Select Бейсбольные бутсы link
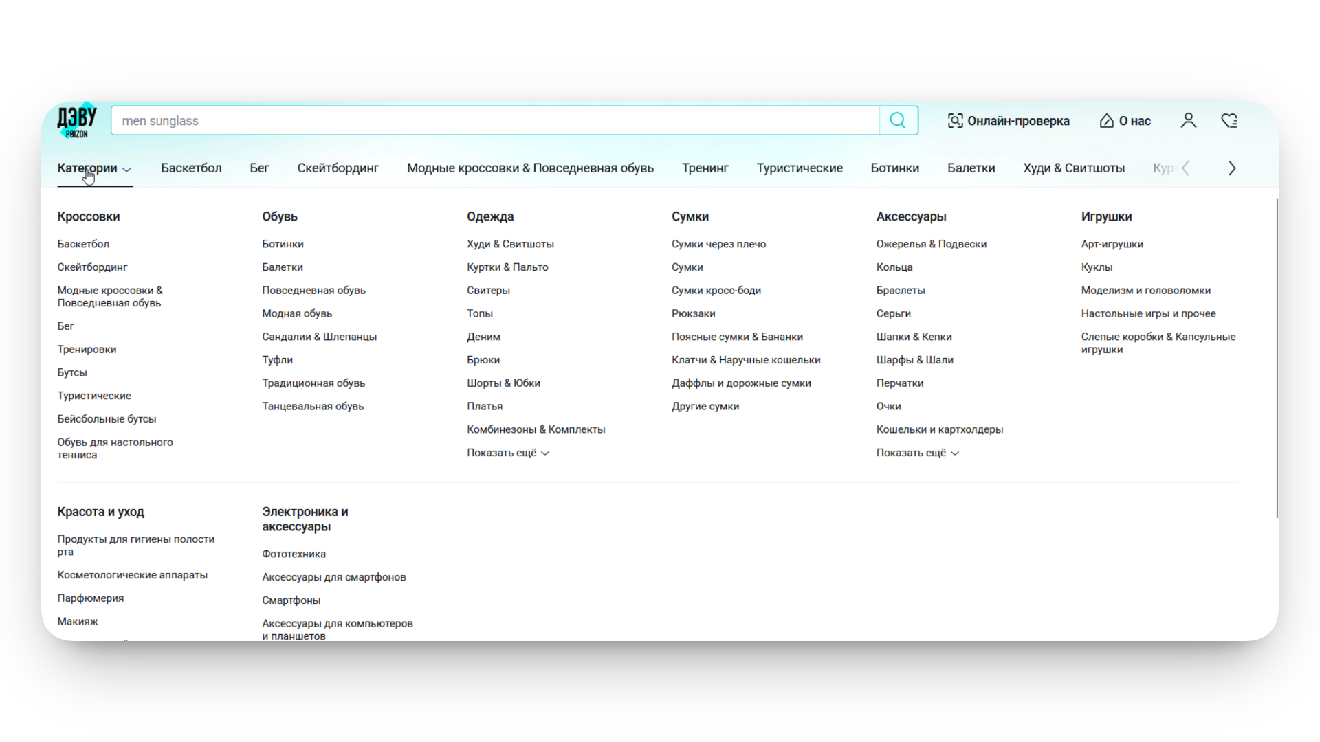This screenshot has height=742, width=1320. pos(107,419)
